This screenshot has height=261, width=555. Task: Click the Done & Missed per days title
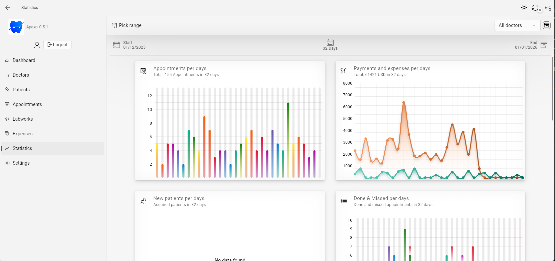pos(381,198)
